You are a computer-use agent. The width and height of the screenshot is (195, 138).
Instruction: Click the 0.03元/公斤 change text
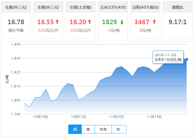pyautogui.click(x=81, y=30)
